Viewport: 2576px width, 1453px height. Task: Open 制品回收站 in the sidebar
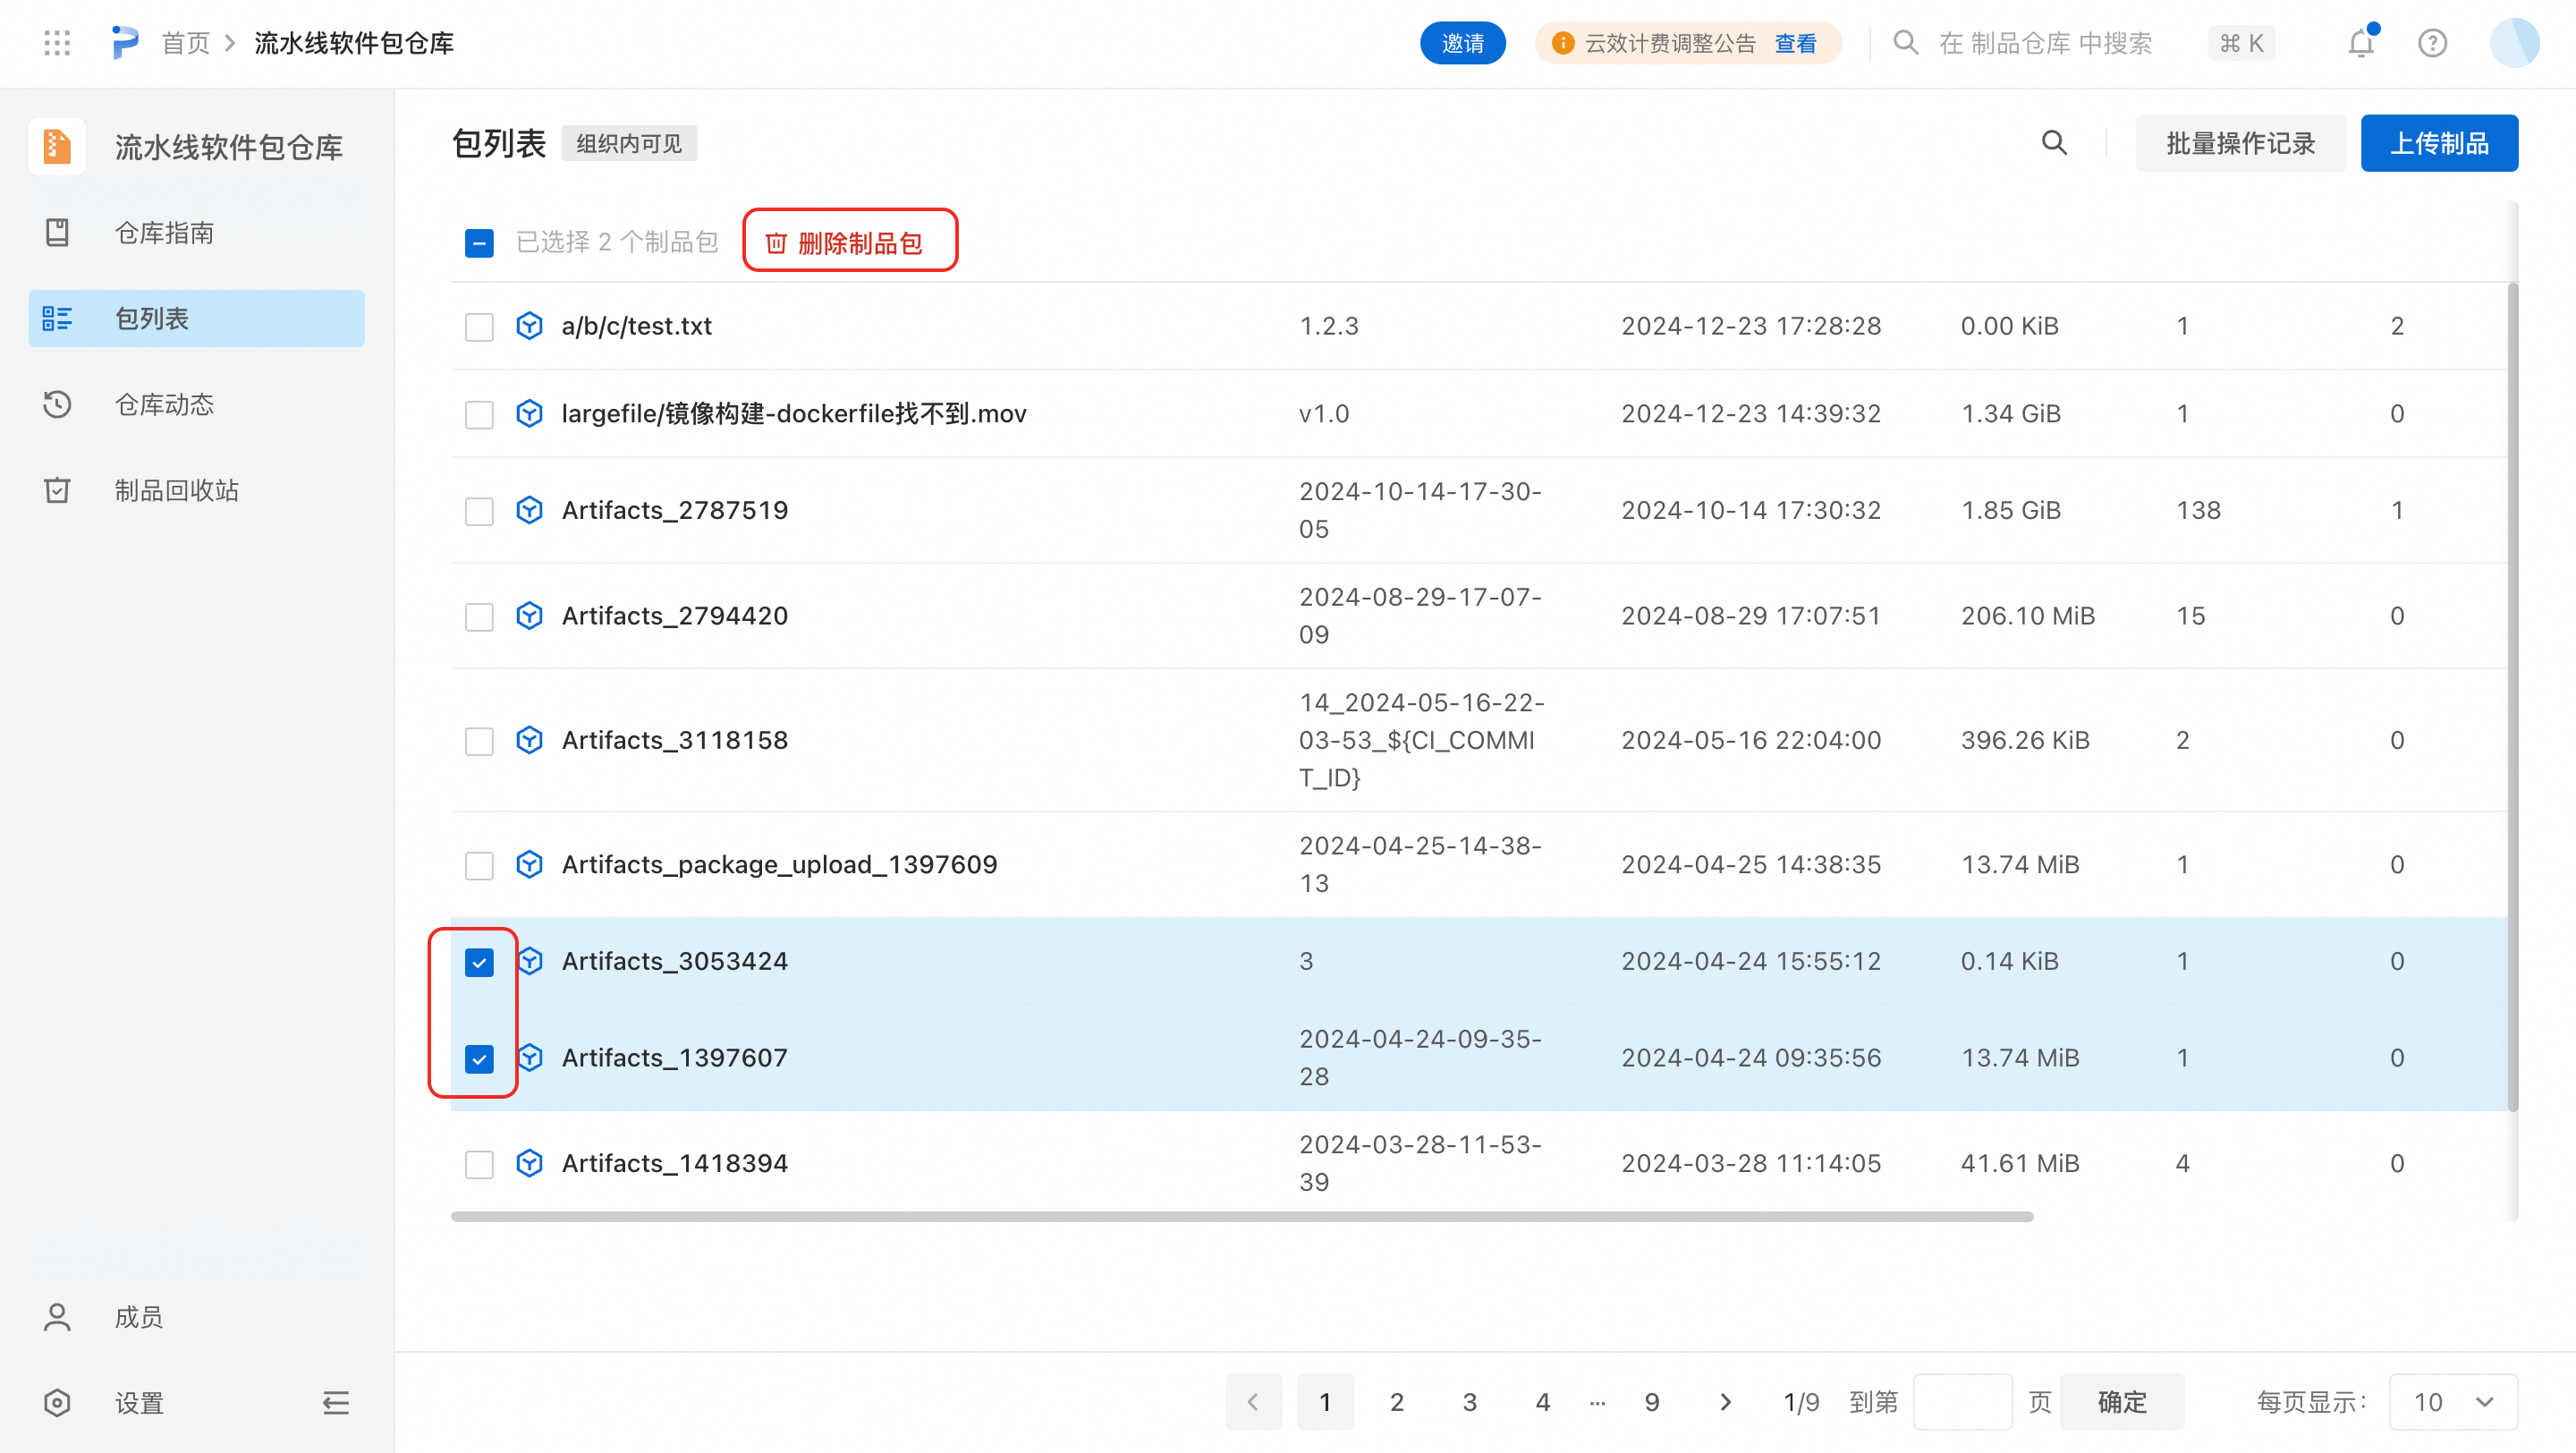tap(196, 491)
